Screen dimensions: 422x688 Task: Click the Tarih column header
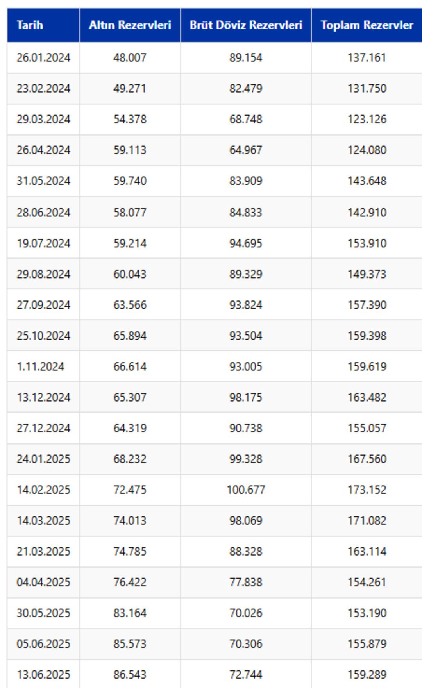click(x=30, y=25)
